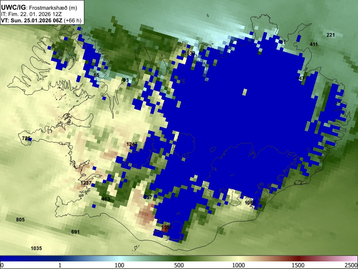This screenshot has height=269, width=358.
Task: Click the map value 1039
Action: point(190,53)
